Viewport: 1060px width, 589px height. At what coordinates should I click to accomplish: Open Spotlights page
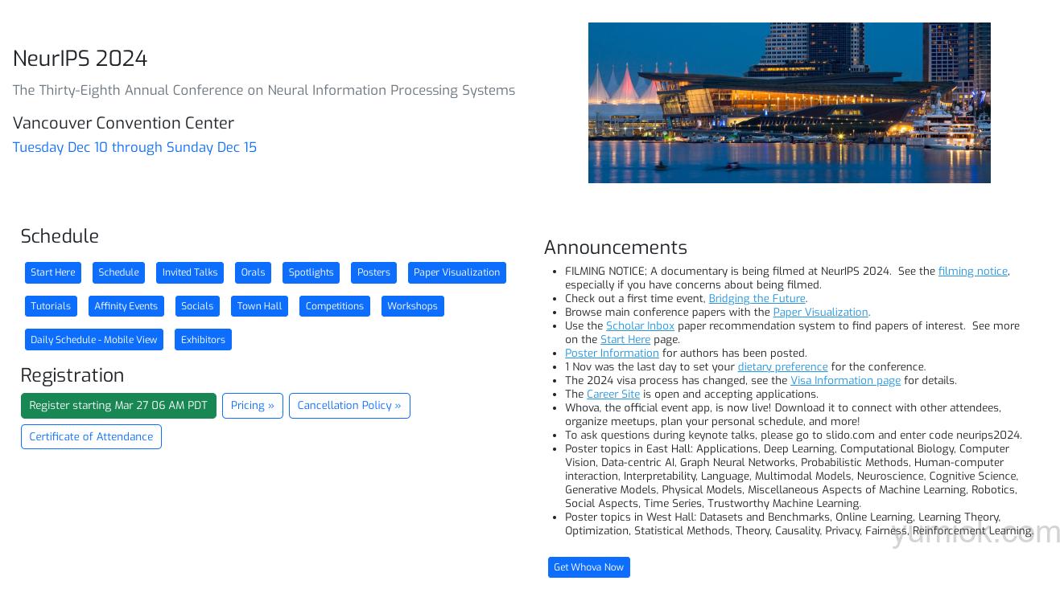311,272
